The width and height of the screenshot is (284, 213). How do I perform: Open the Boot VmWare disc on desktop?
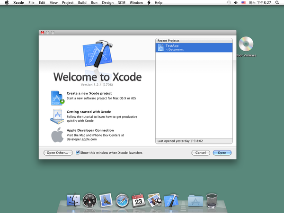[246, 44]
